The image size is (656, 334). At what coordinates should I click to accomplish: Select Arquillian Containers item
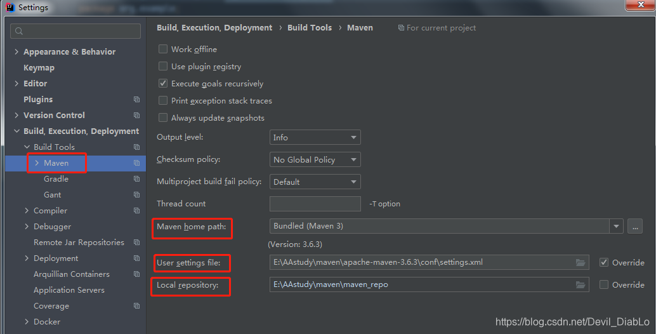(x=72, y=274)
